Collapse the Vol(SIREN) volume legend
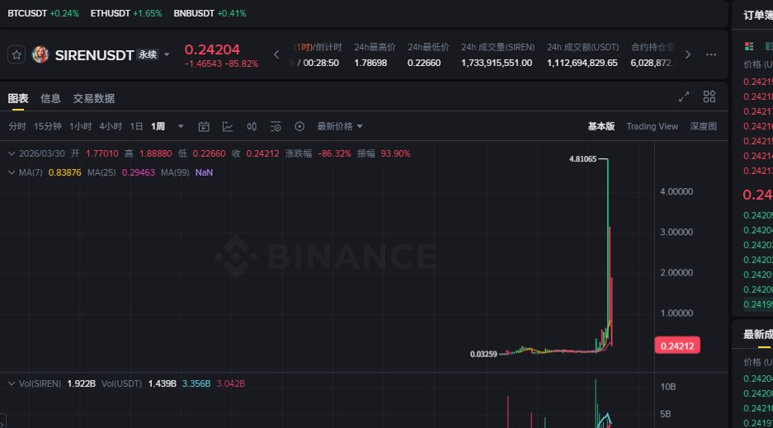773x428 pixels. click(12, 383)
